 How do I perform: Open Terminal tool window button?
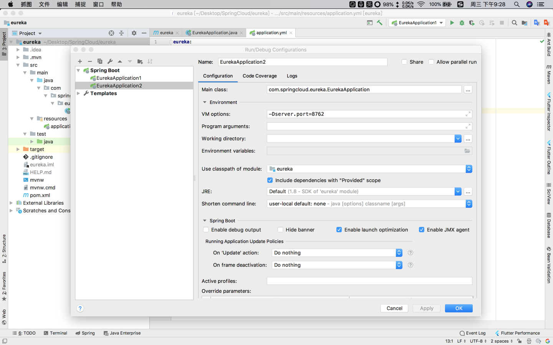[55, 333]
